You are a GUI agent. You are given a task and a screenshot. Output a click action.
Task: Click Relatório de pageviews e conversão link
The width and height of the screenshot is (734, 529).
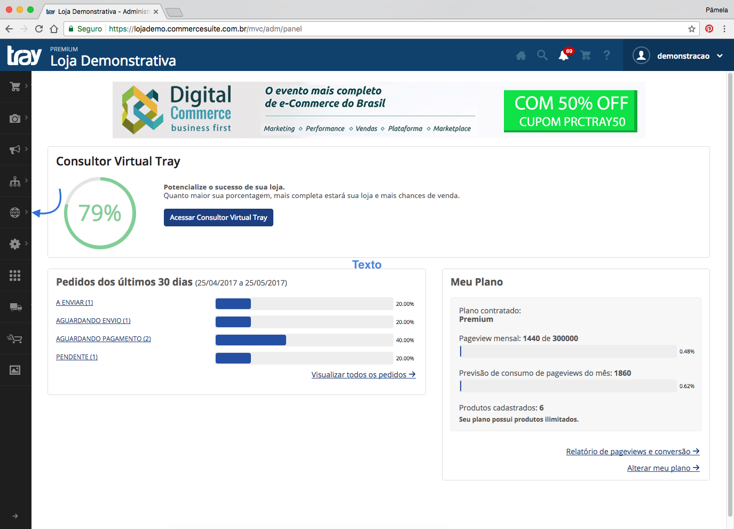(x=633, y=452)
